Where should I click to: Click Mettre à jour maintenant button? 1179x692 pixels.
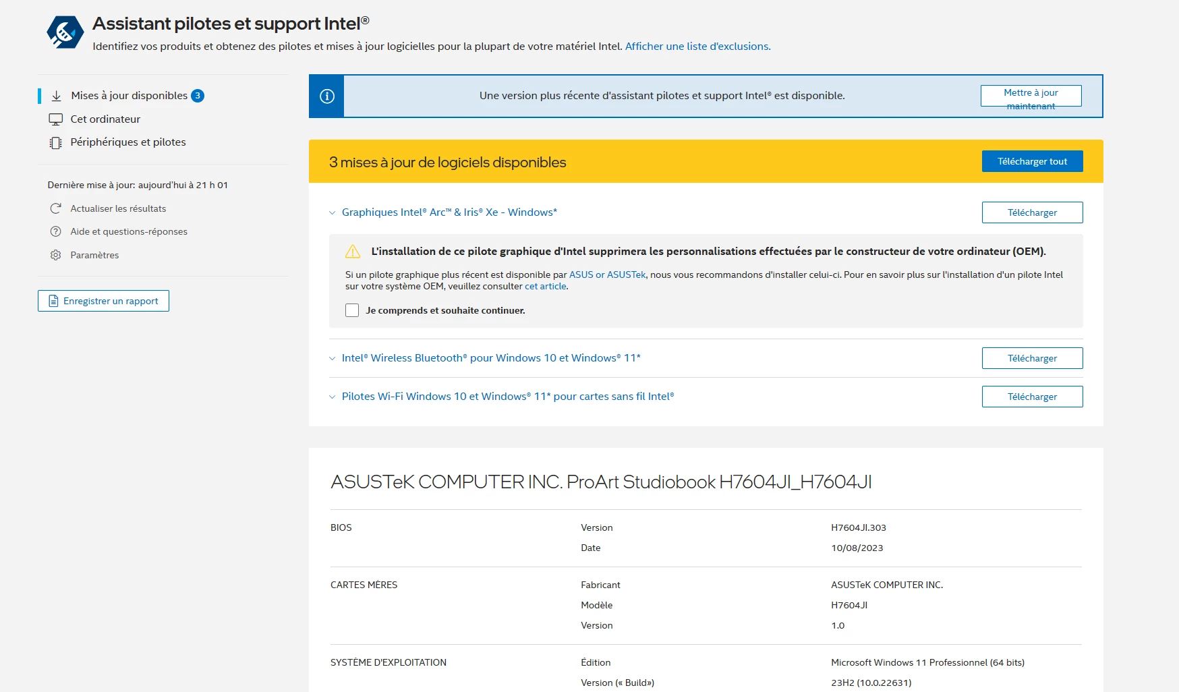tap(1031, 96)
